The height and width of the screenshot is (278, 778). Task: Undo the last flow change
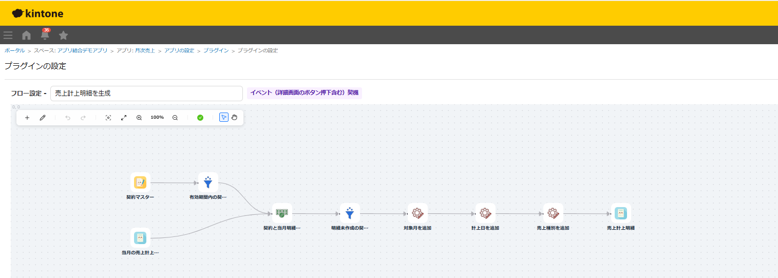68,118
